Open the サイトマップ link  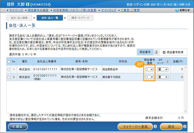(x=108, y=10)
